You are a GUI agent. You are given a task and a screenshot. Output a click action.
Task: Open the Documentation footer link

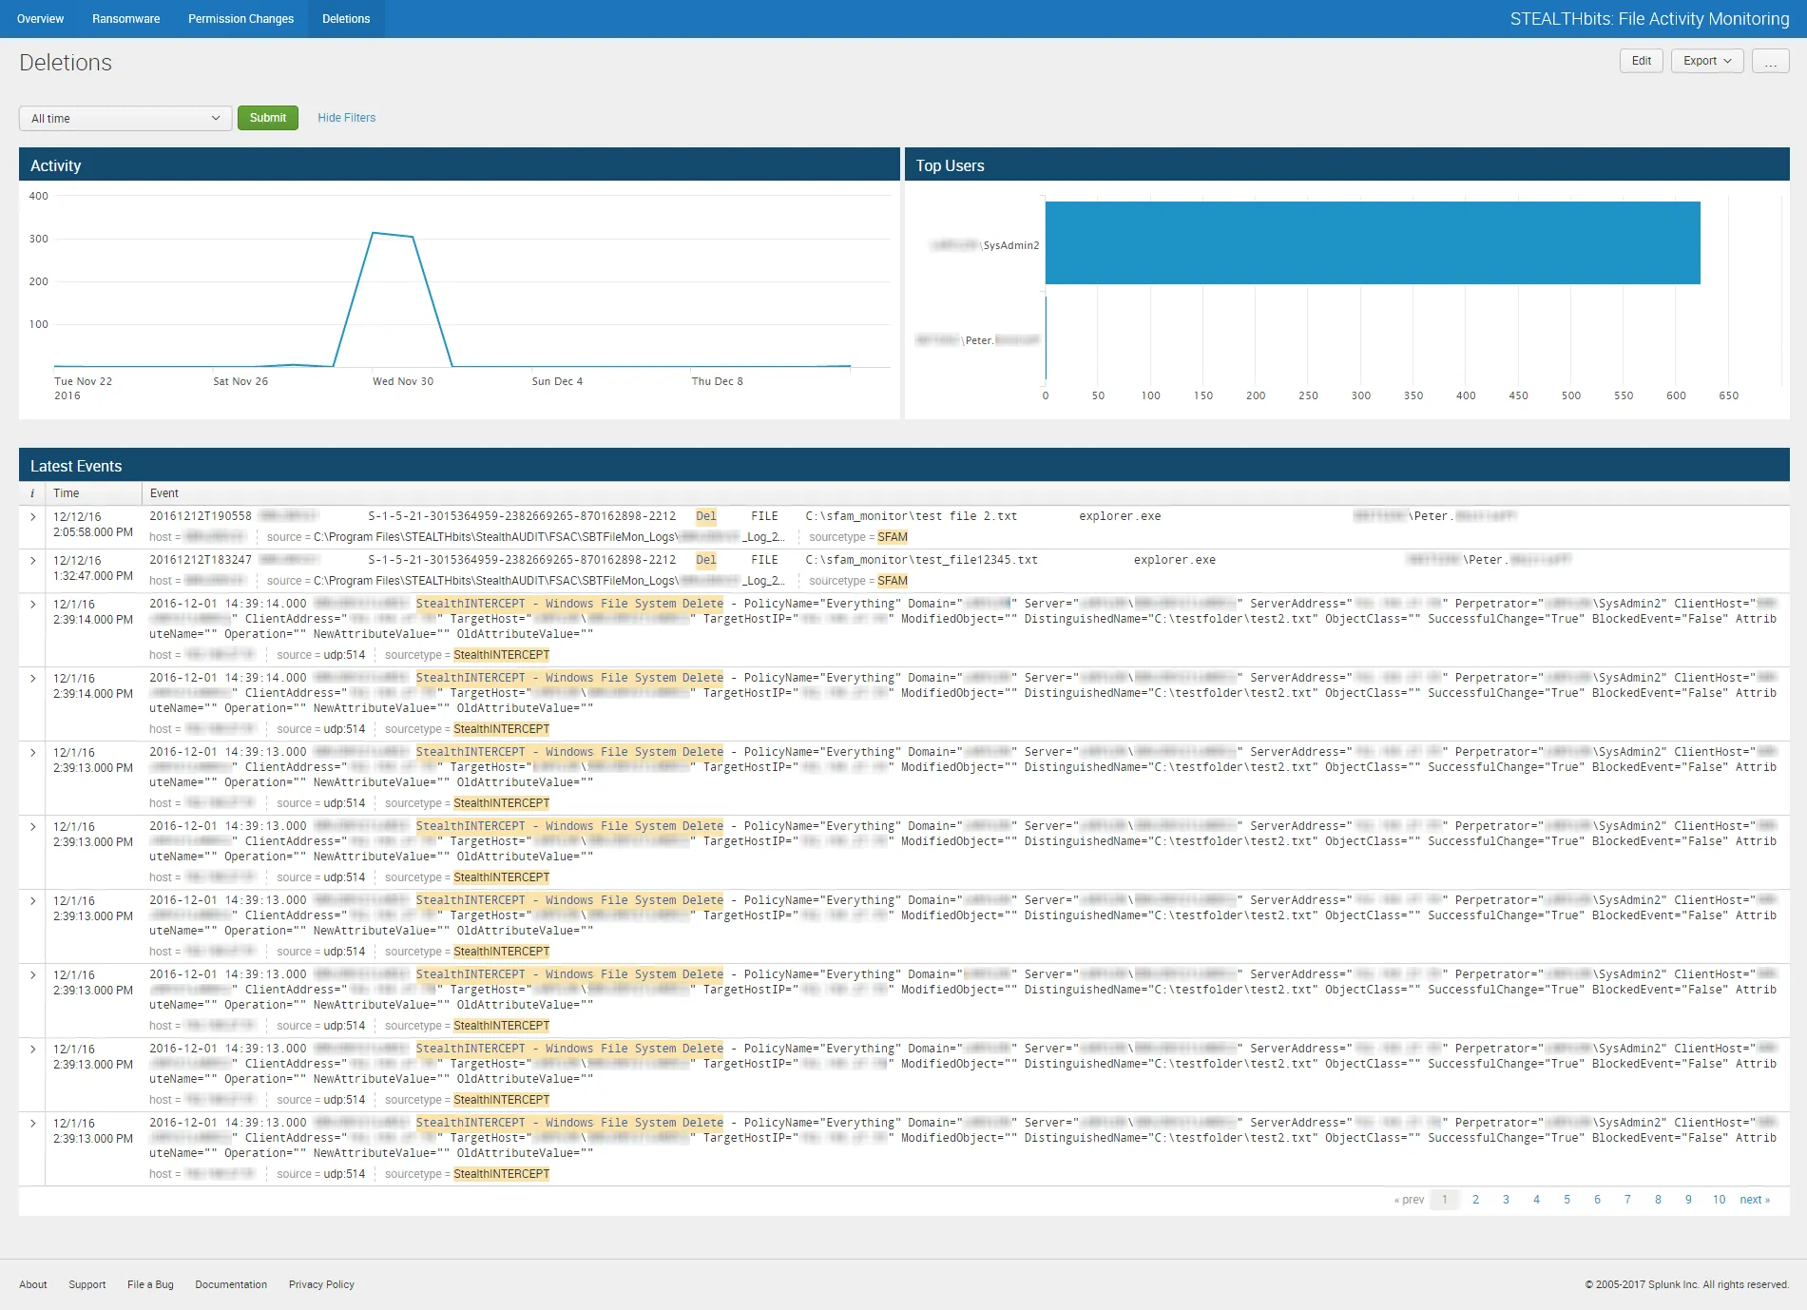point(231,1284)
